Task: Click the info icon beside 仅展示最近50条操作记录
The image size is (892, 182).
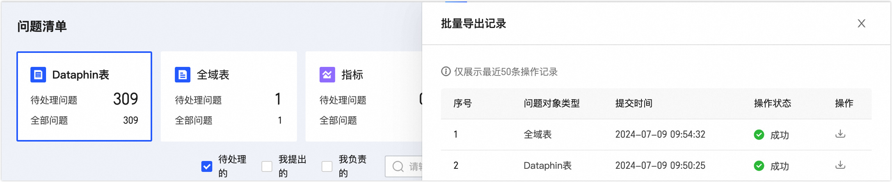Action: click(x=446, y=72)
